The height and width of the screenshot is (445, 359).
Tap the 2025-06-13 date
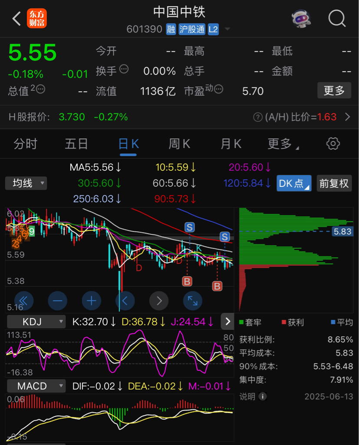click(329, 396)
